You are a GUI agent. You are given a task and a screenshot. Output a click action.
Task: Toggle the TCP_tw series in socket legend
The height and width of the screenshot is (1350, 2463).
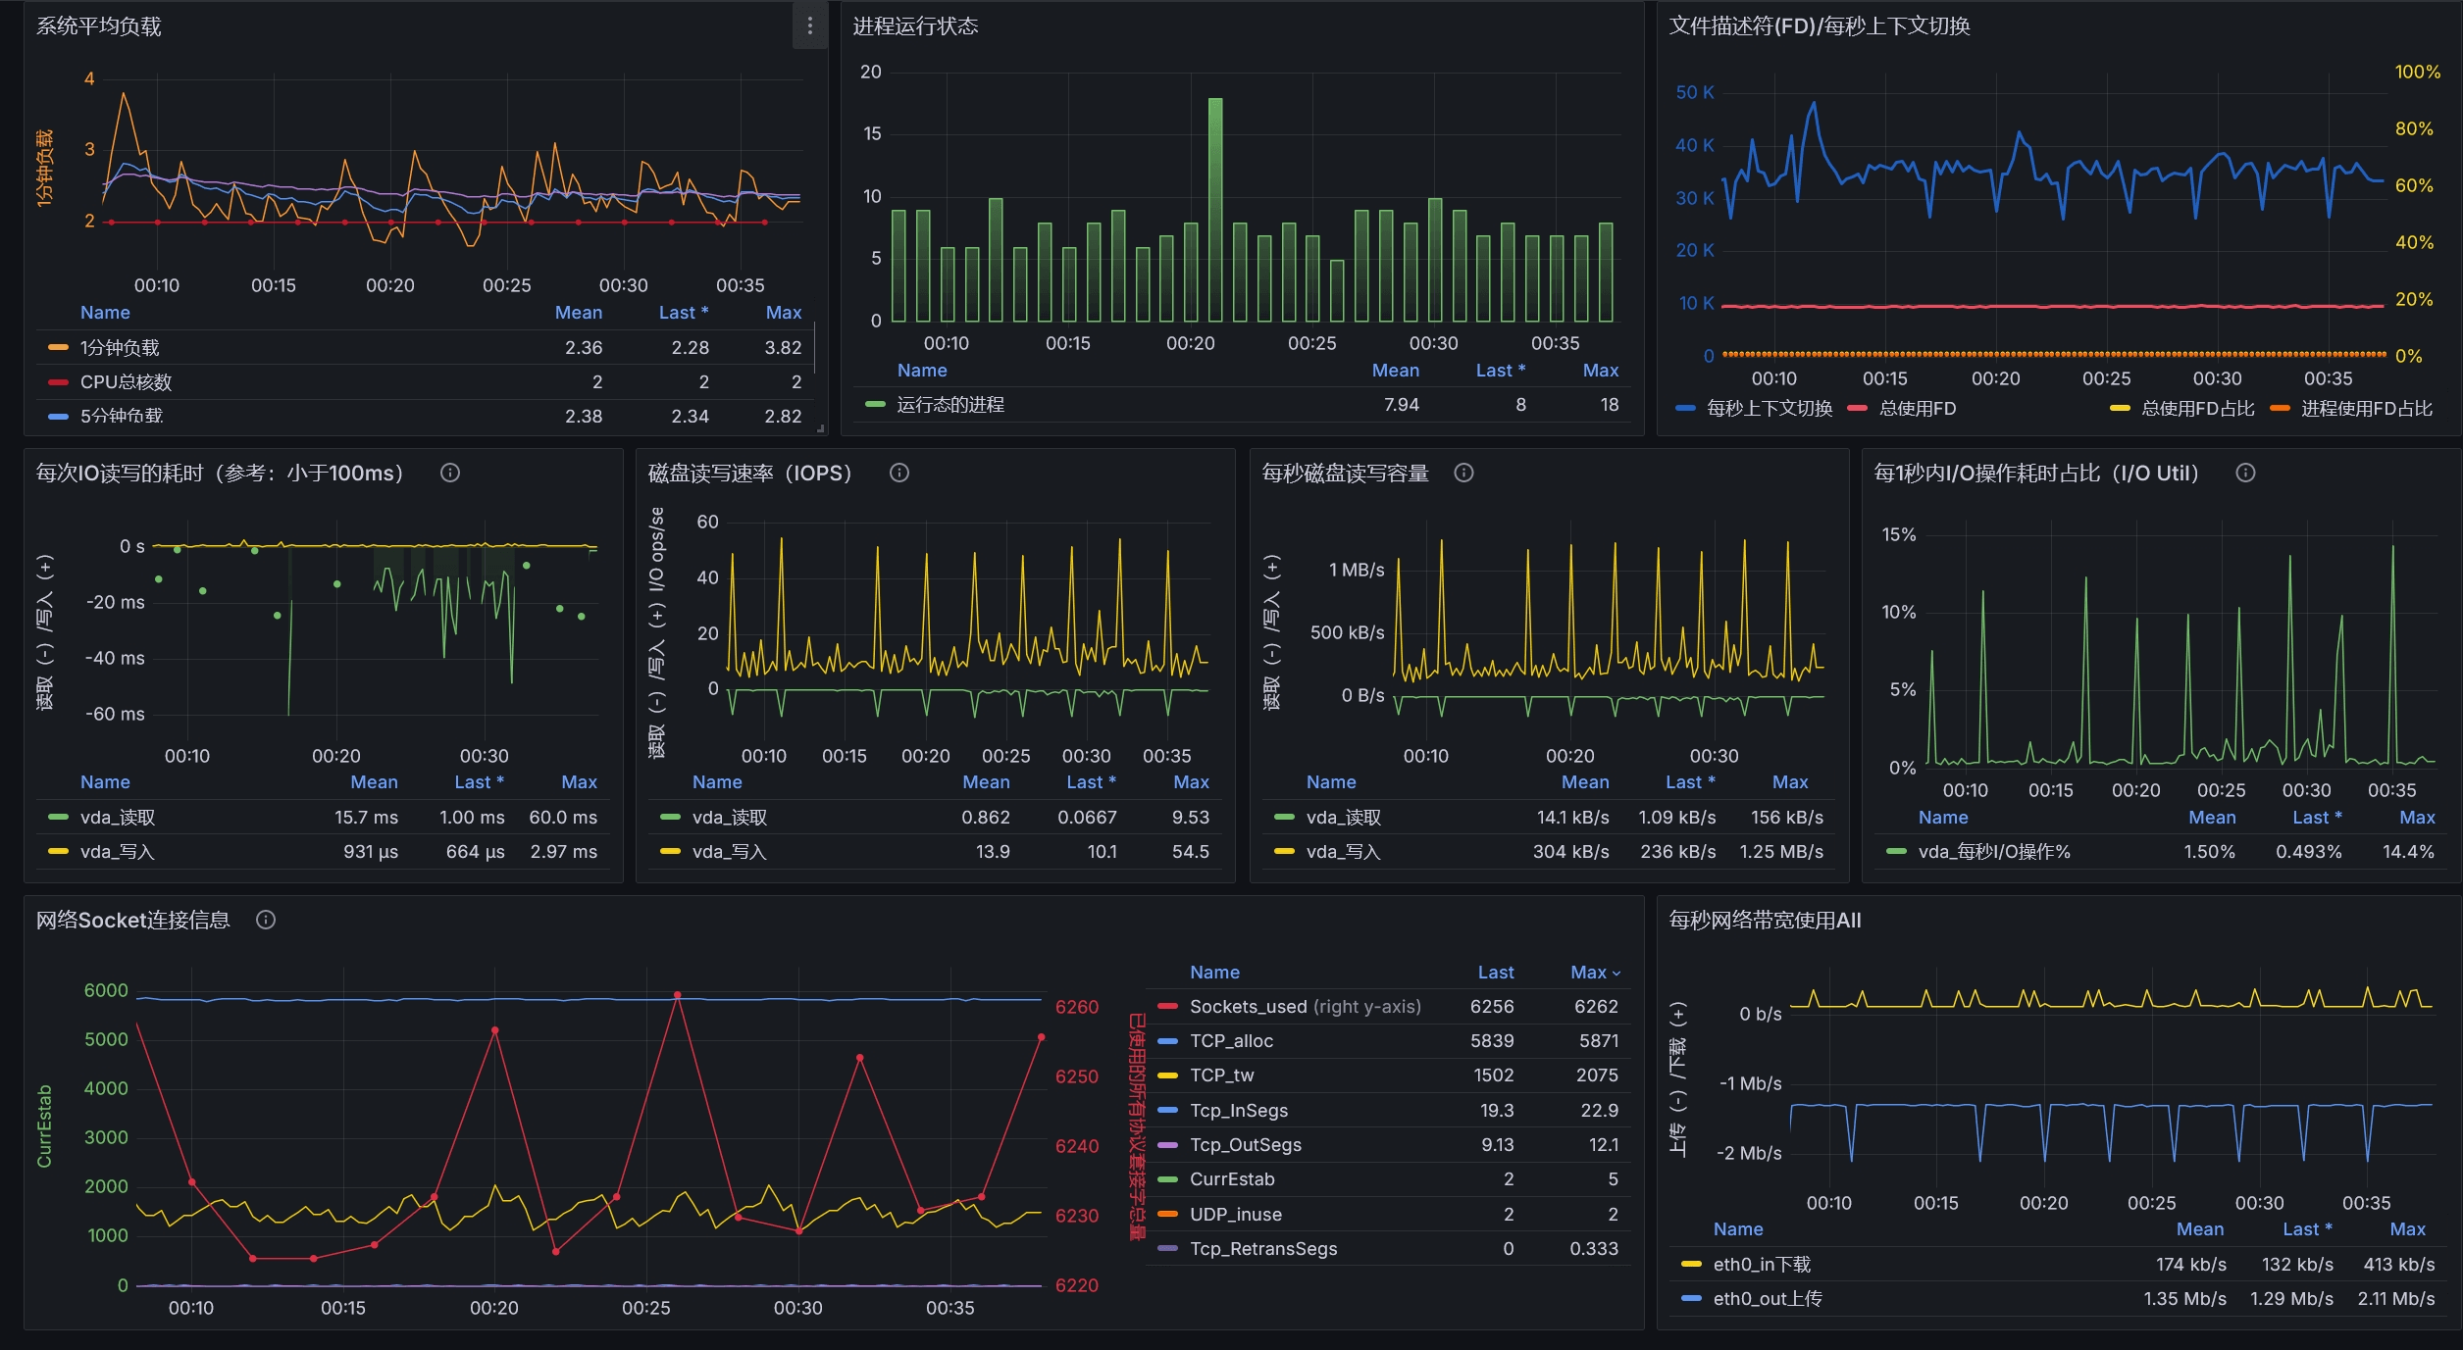coord(1221,1075)
